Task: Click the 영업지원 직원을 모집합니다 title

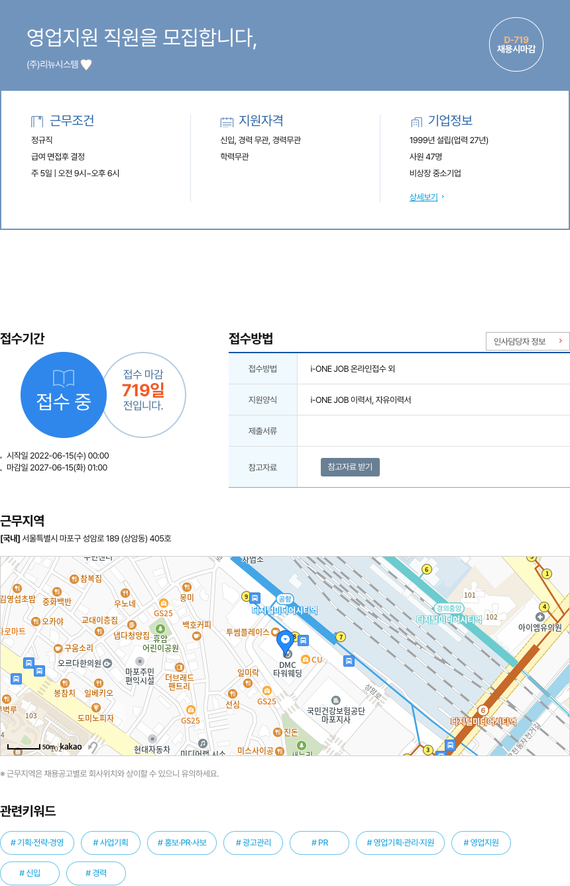Action: tap(142, 37)
